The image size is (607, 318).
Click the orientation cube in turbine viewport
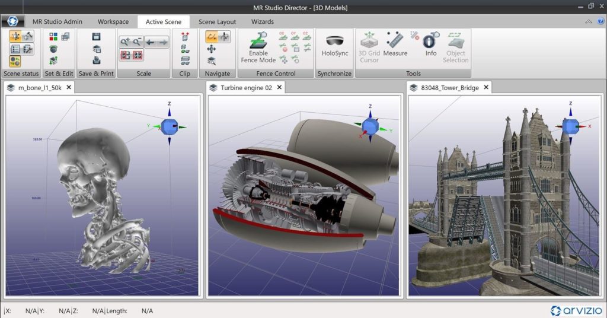370,126
